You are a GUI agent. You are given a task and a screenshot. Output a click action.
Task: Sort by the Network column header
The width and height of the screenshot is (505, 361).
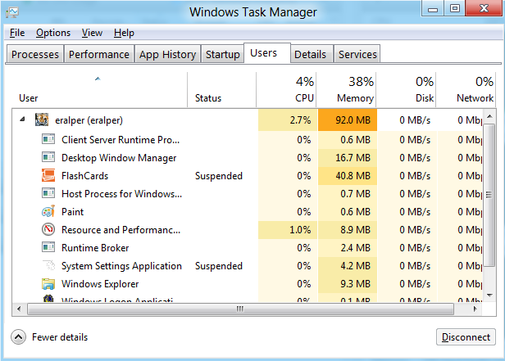(x=466, y=90)
